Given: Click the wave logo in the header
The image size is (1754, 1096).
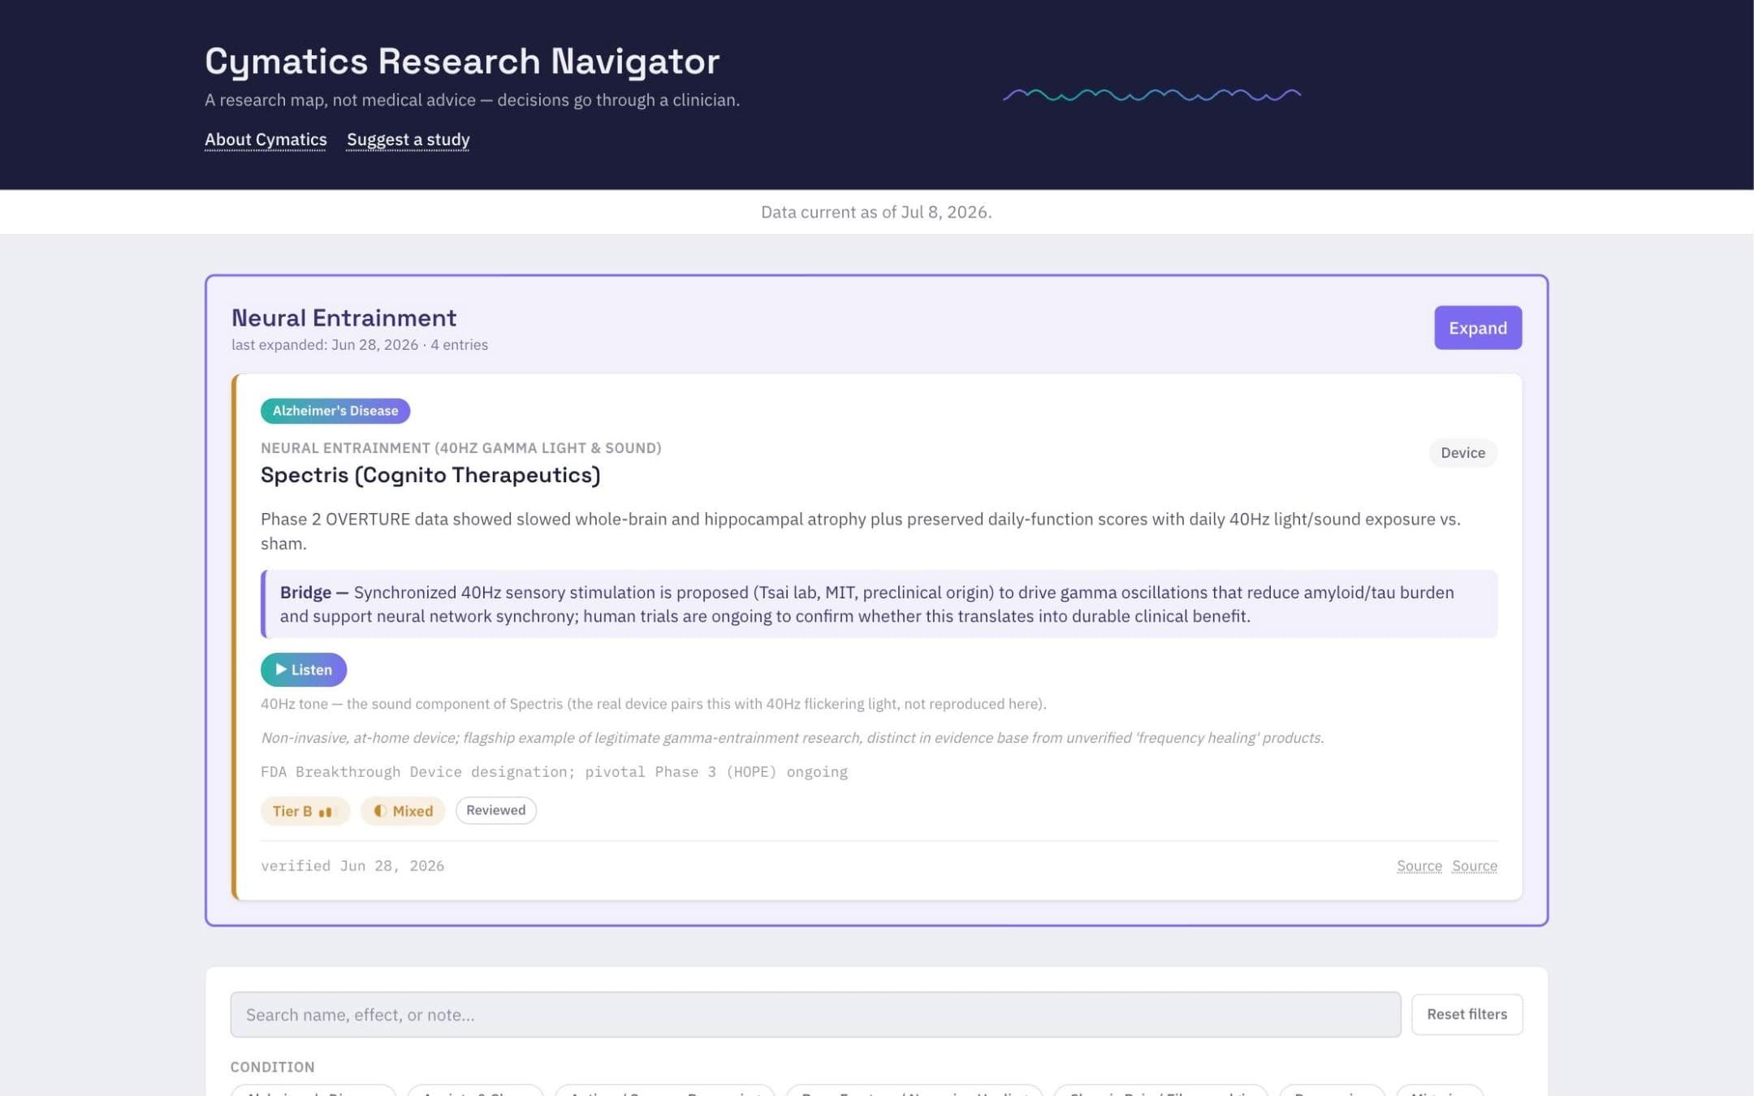Looking at the screenshot, I should pos(1151,95).
